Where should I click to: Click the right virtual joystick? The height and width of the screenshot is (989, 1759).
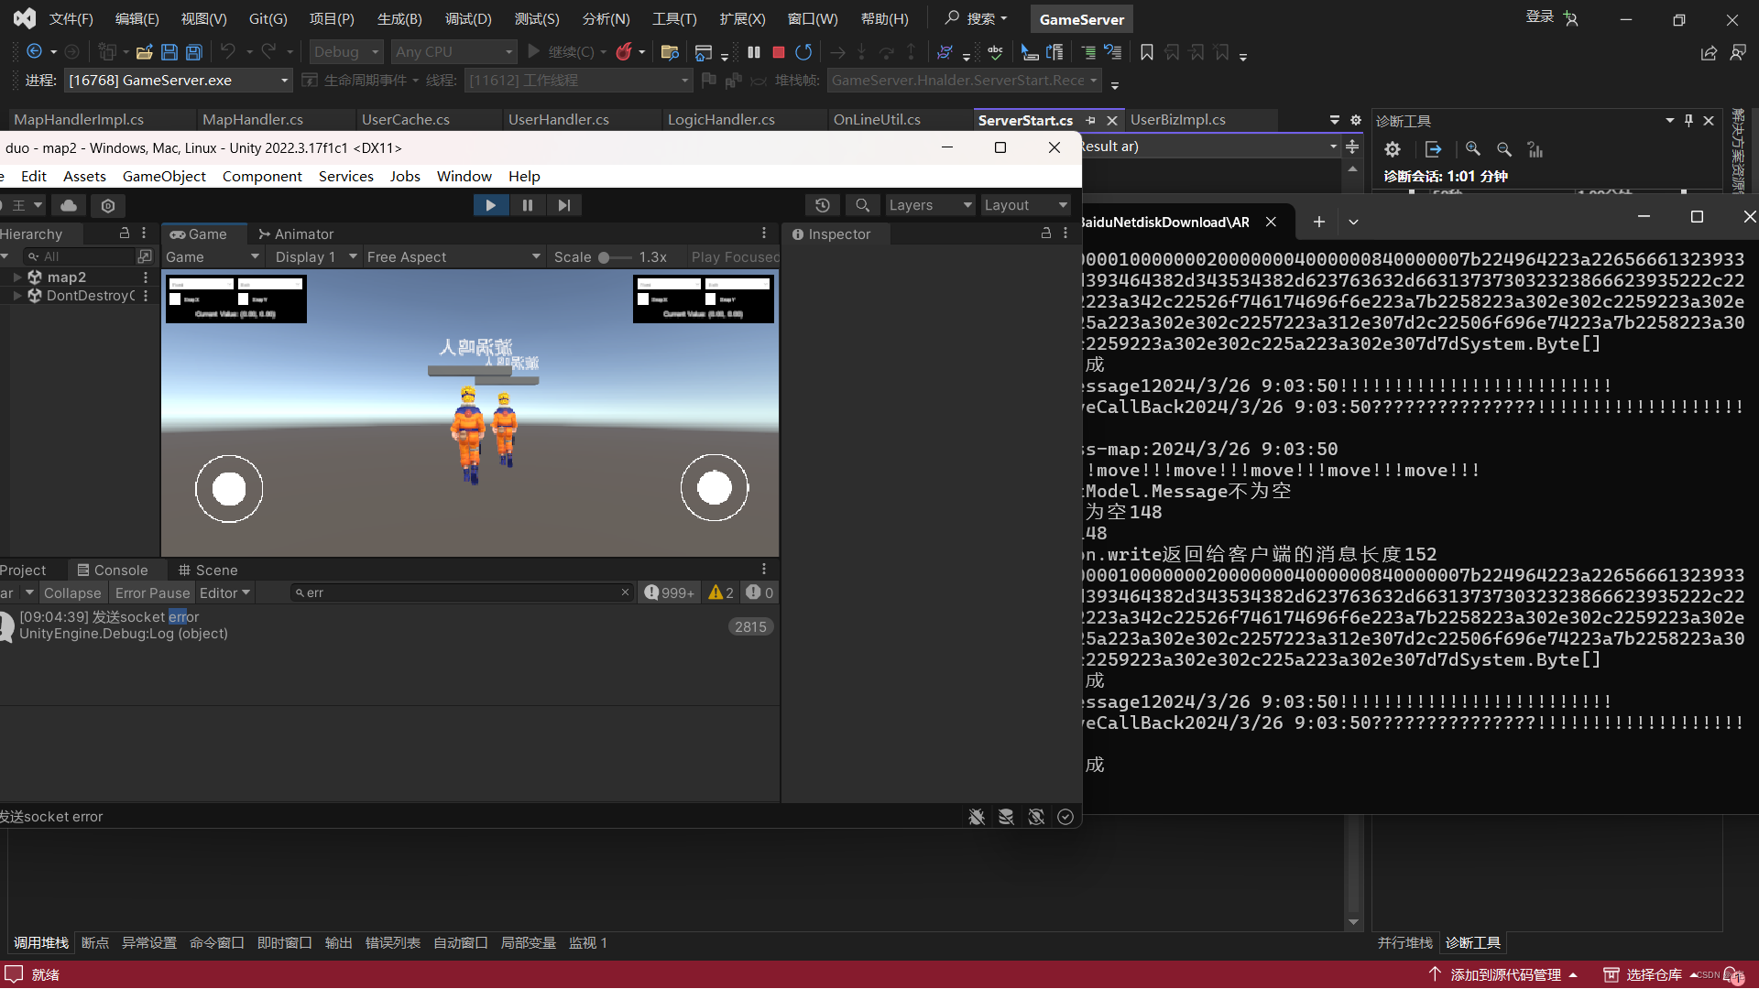[x=715, y=488]
